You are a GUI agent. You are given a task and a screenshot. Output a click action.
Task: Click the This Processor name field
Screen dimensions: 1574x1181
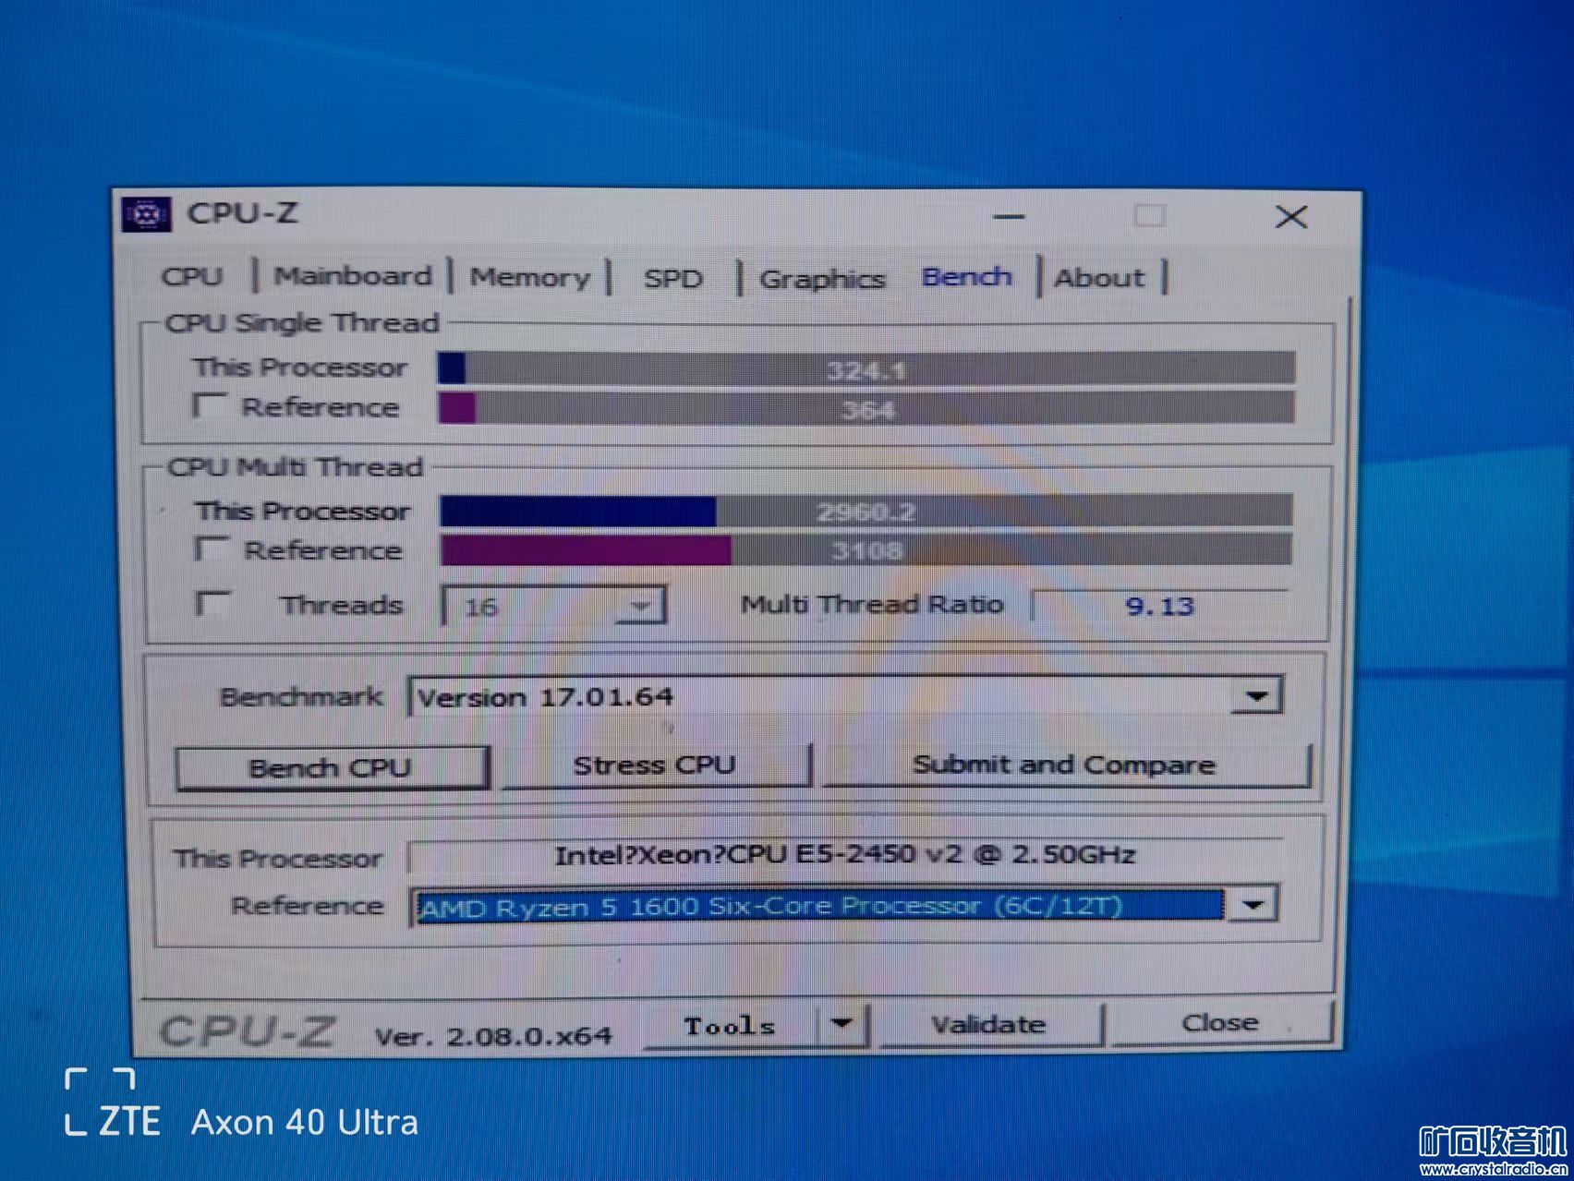point(844,855)
